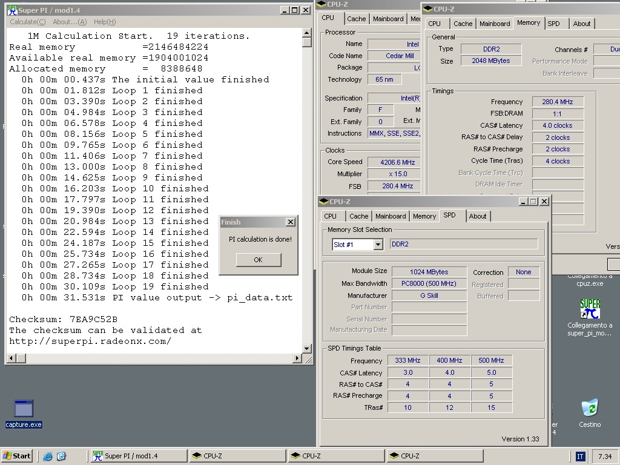Click the Super PI title bar icon
This screenshot has height=465, width=620.
click(x=12, y=10)
